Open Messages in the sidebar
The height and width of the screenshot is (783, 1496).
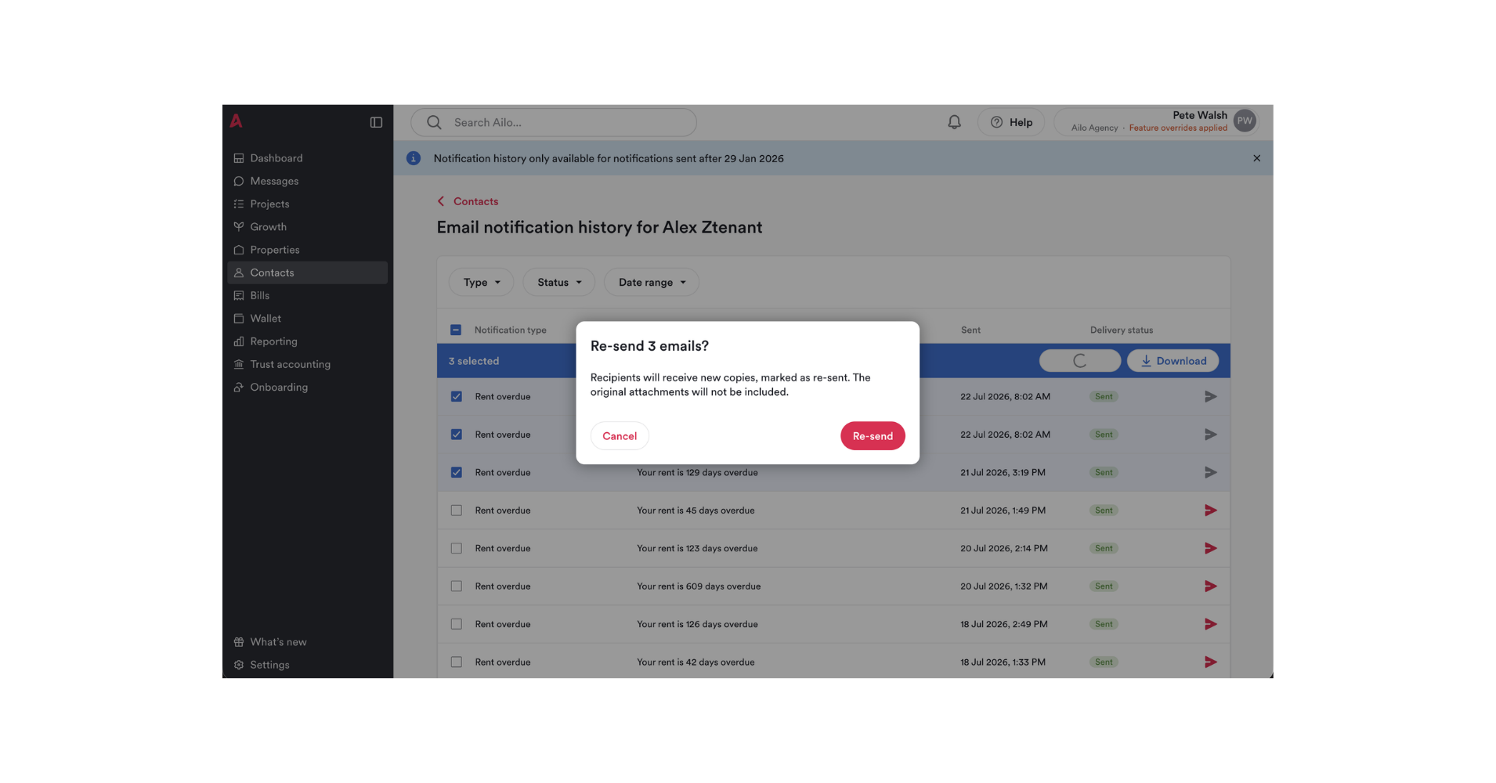[307, 181]
